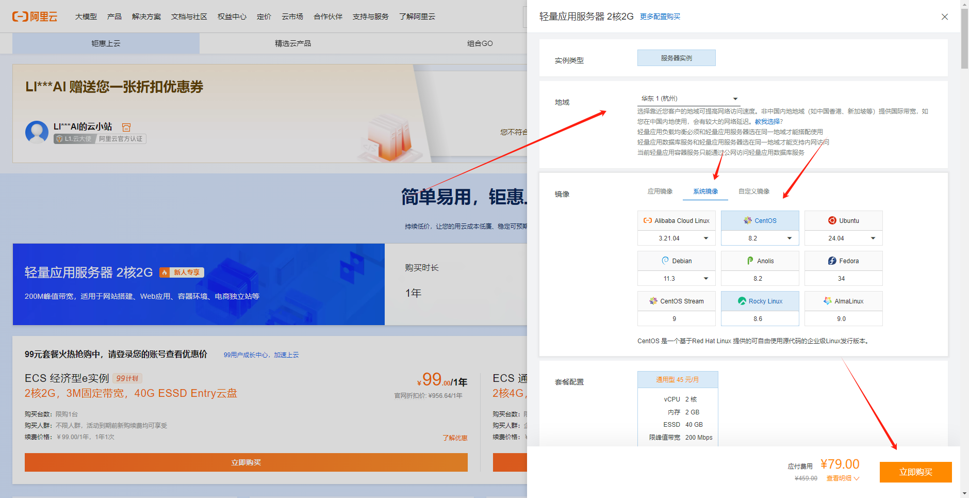Close the purchase configuration panel

[x=944, y=17]
